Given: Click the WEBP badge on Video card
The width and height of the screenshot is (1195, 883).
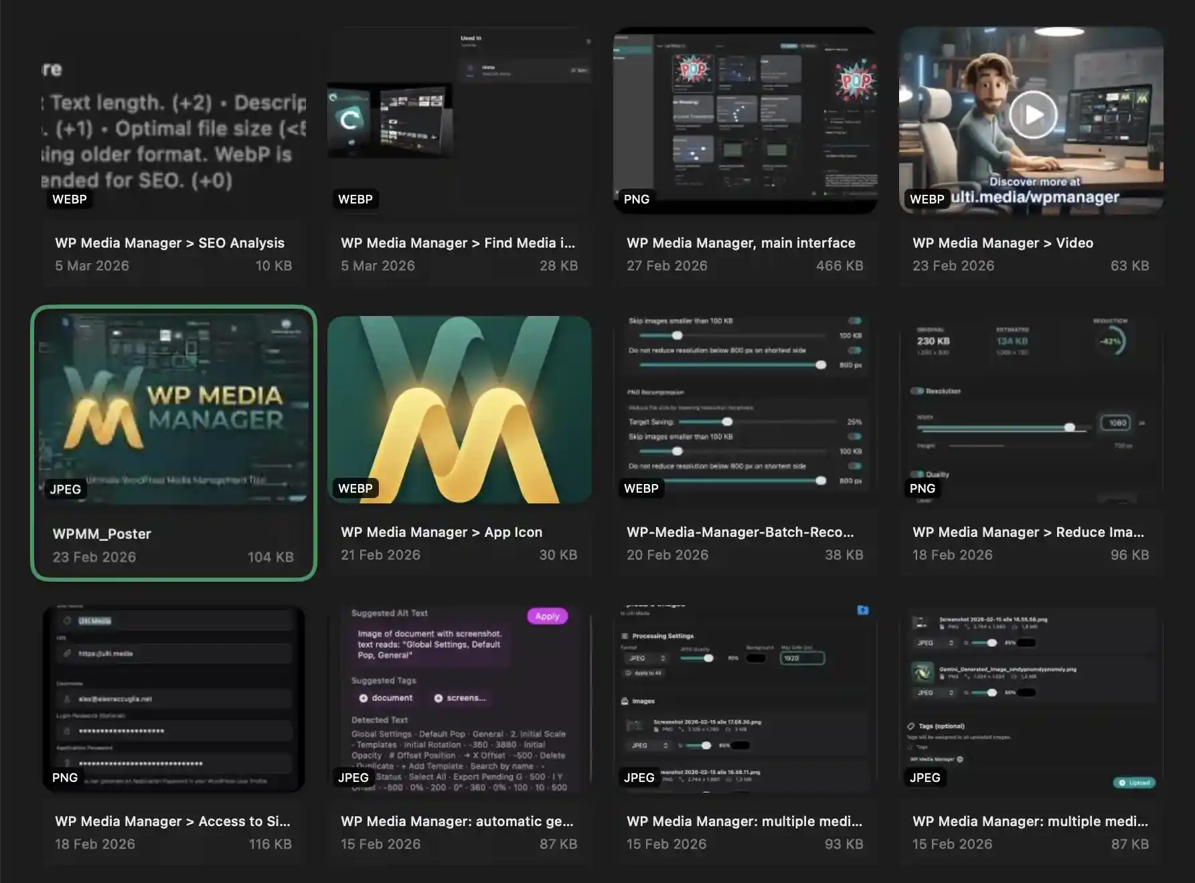Looking at the screenshot, I should pos(927,199).
